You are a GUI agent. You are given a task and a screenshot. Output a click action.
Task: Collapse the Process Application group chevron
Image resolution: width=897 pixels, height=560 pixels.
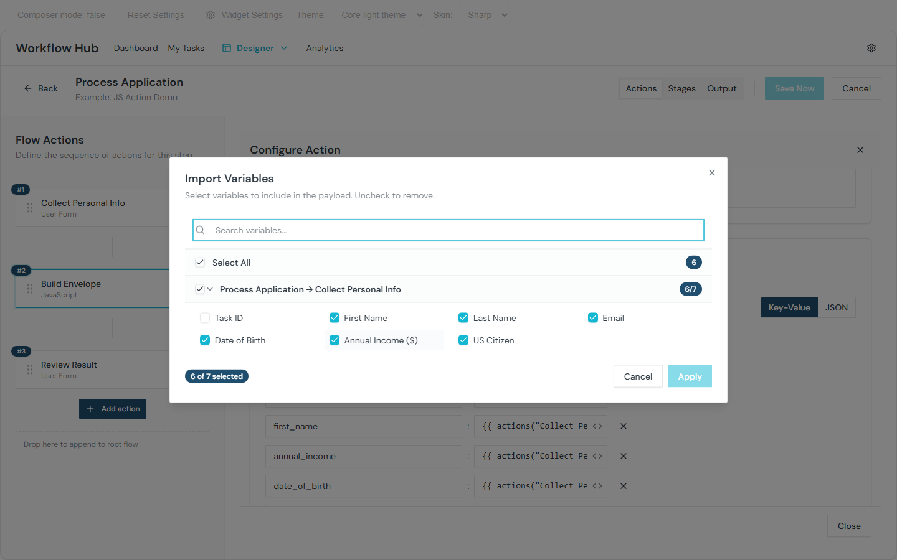[210, 289]
